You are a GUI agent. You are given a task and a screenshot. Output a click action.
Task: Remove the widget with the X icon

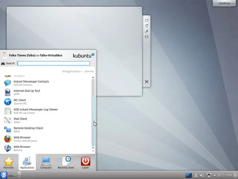click(147, 82)
